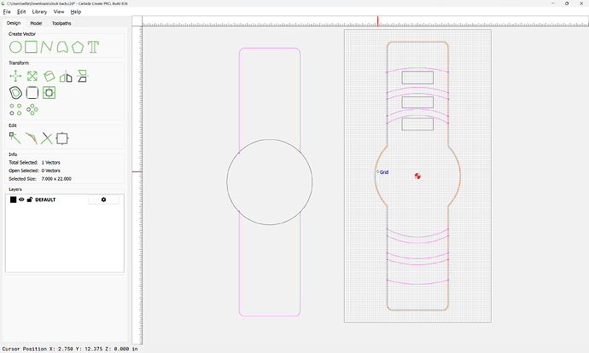Open the Library menu
Screen dimensions: 589x353
(x=39, y=12)
